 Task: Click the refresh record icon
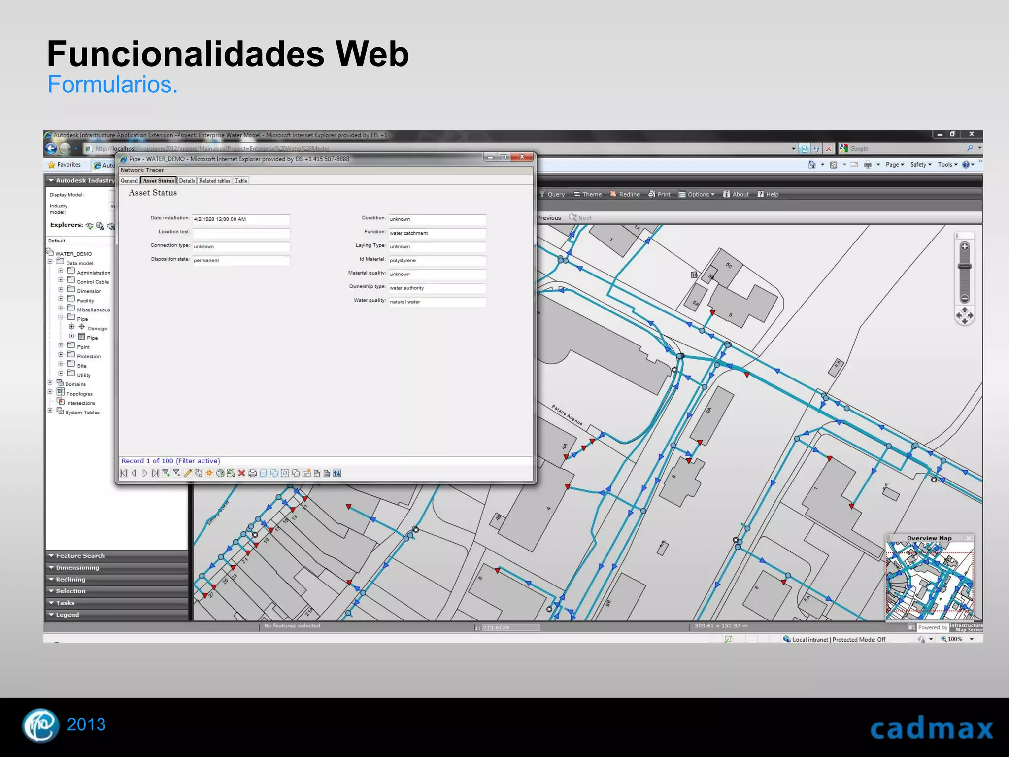point(199,473)
